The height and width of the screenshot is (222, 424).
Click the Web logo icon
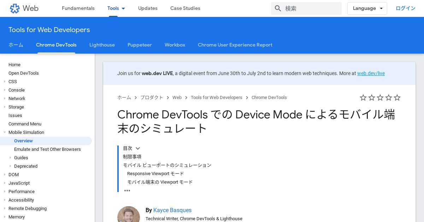pos(15,8)
